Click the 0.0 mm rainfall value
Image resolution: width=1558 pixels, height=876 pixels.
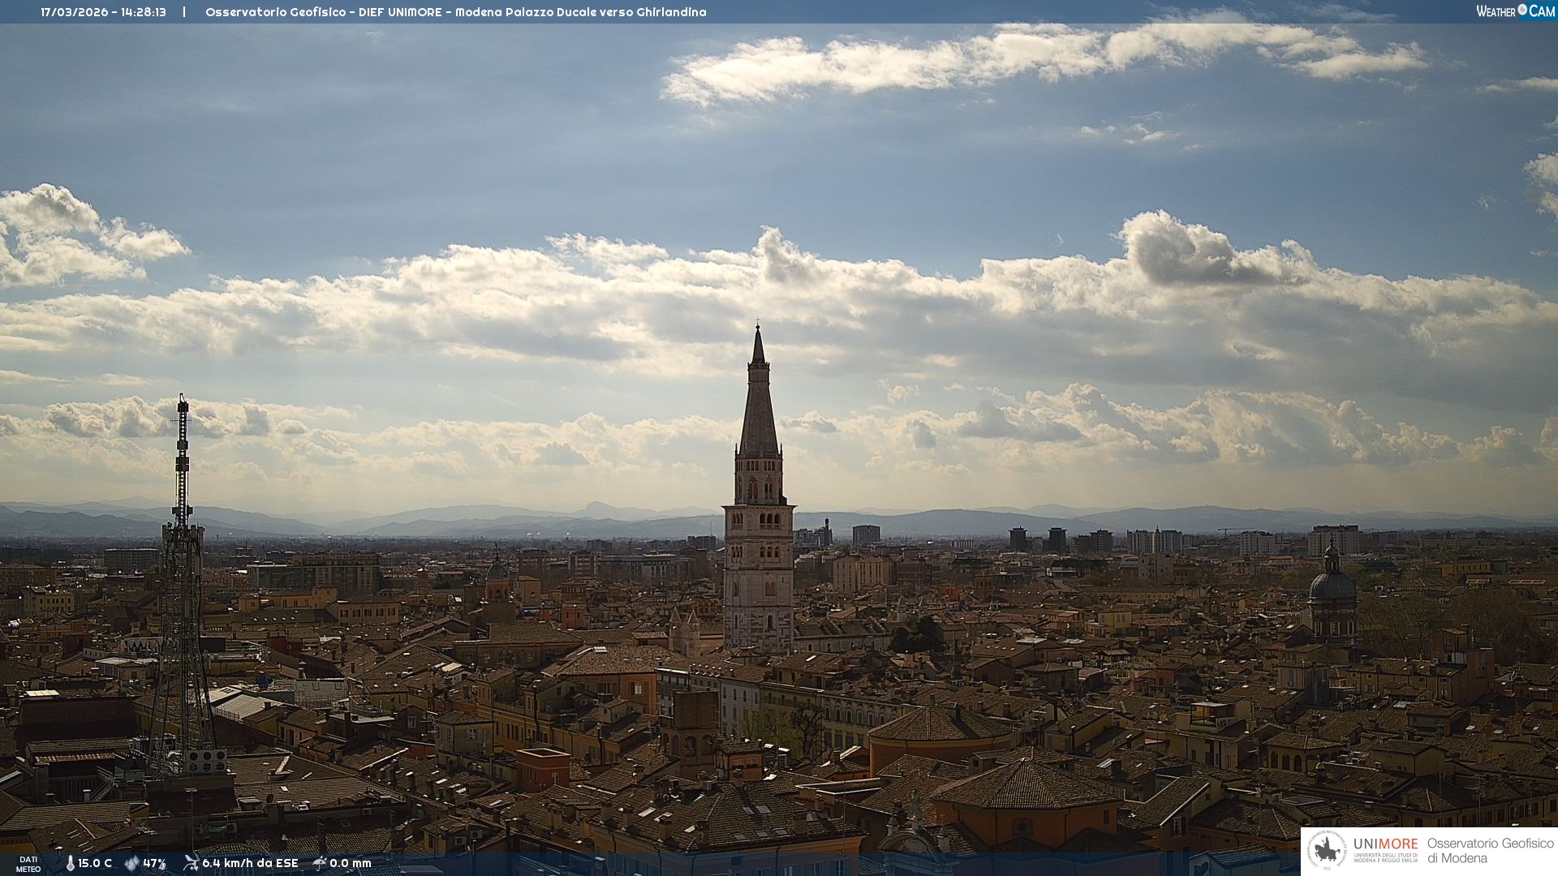[350, 864]
